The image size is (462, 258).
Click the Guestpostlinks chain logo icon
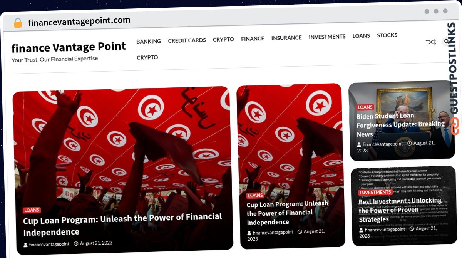455,126
